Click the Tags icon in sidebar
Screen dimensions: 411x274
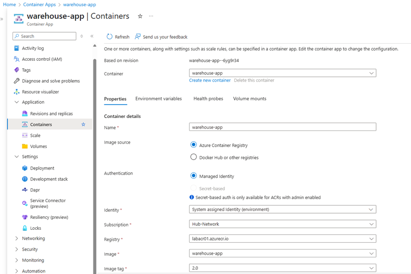pos(17,70)
